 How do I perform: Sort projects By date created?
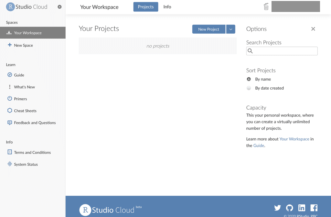click(249, 88)
